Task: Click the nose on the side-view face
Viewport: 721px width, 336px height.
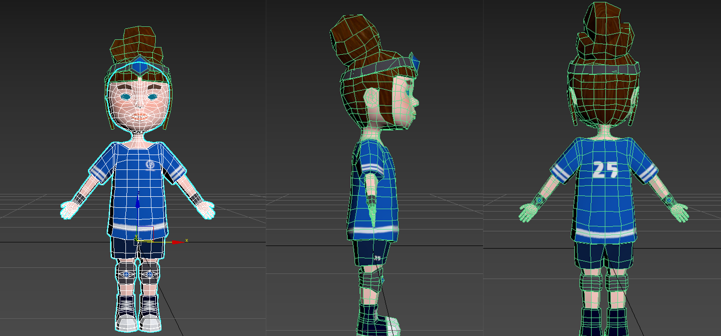Action: pos(417,102)
